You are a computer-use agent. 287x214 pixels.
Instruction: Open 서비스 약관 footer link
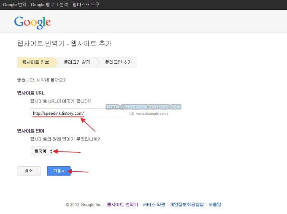154,204
